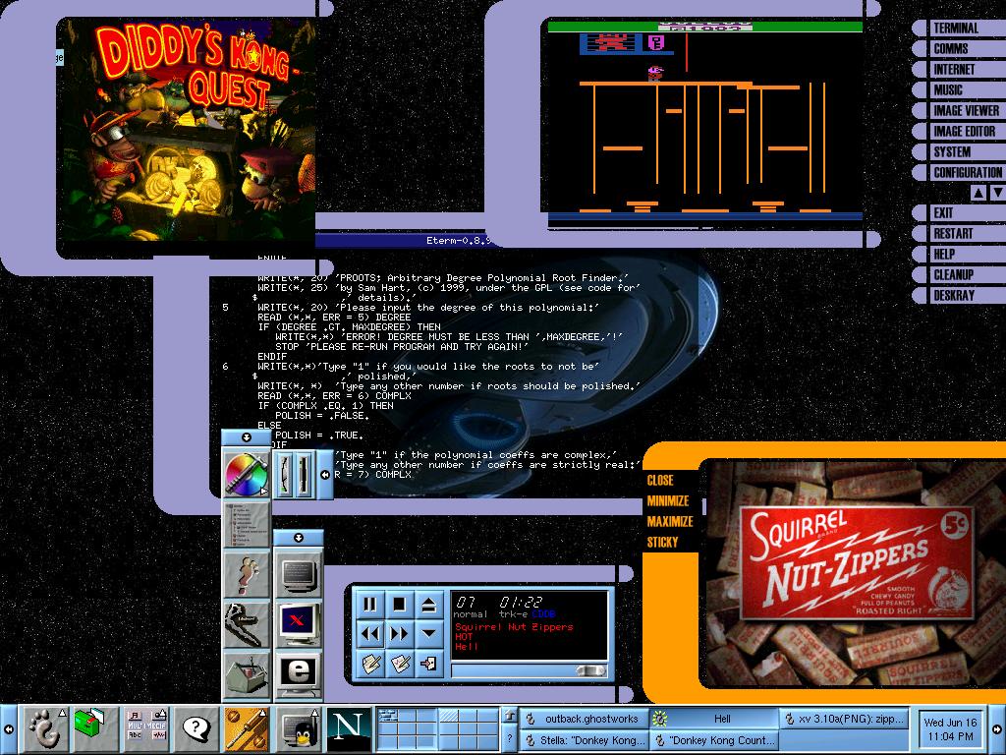The image size is (1006, 755).
Task: Open the CD track list dropdown
Action: (428, 634)
